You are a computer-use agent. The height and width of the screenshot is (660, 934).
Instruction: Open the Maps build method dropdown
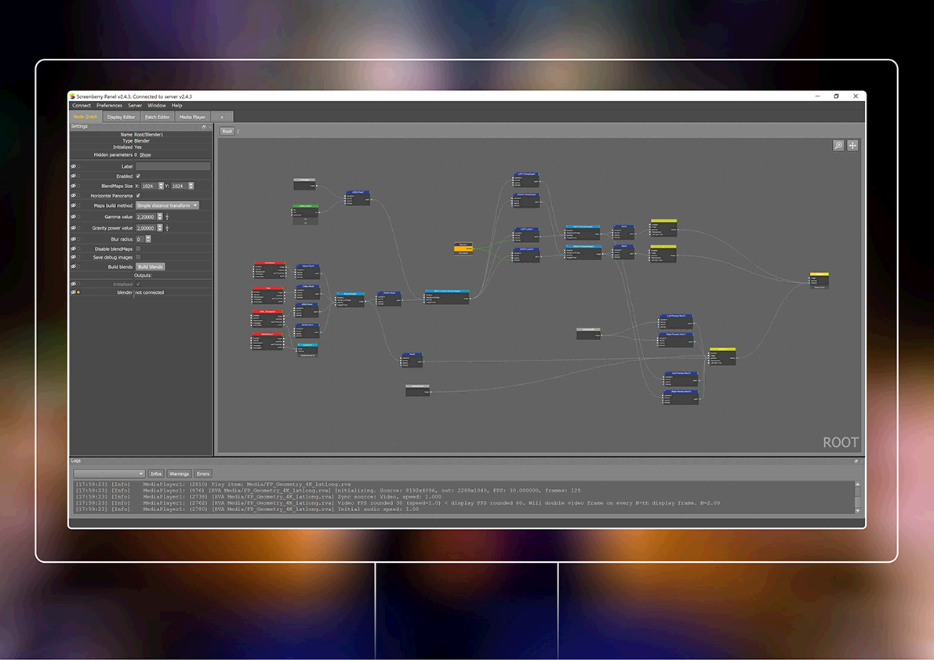pos(167,205)
